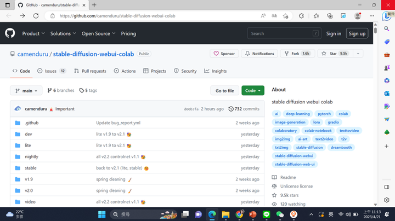395x221 pixels.
Task: Click the tab actions menu icon
Action: coord(8,5)
